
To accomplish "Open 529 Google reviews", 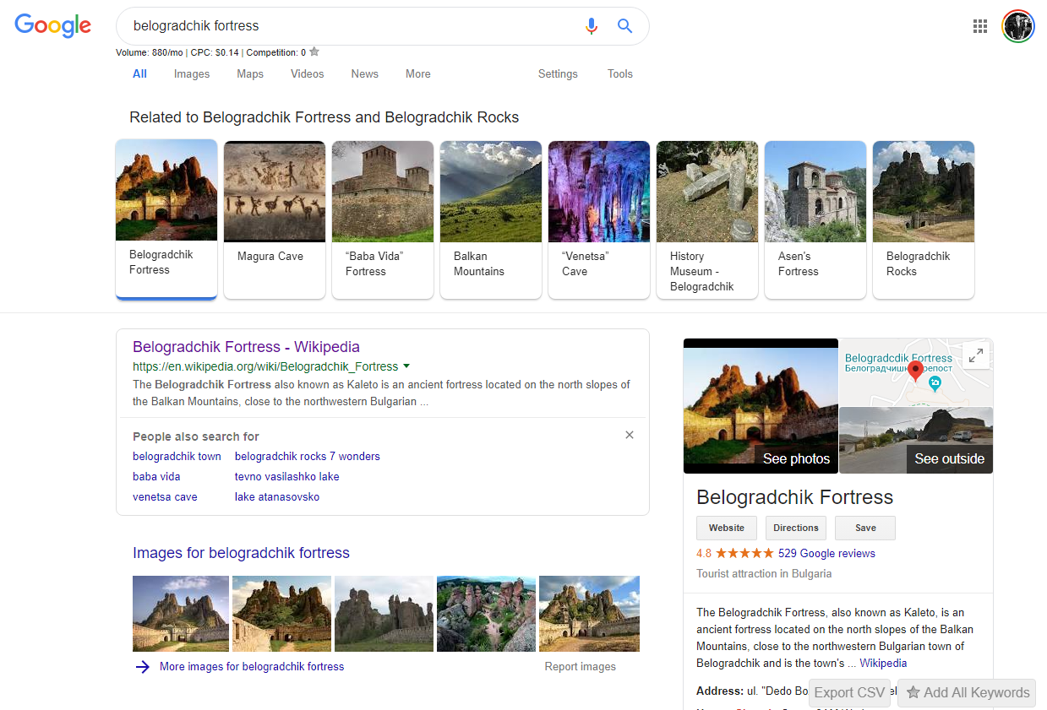I will point(826,554).
